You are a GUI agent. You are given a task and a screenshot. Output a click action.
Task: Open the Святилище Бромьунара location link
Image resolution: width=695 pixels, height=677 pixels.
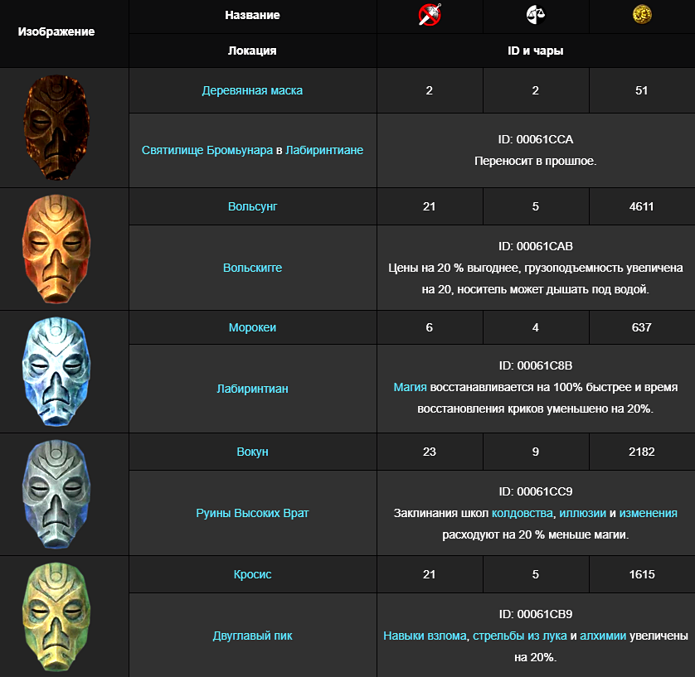[x=207, y=150]
